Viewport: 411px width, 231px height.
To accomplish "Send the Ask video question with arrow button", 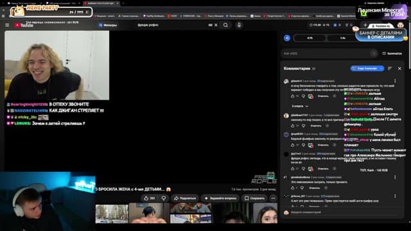I will click(x=374, y=53).
